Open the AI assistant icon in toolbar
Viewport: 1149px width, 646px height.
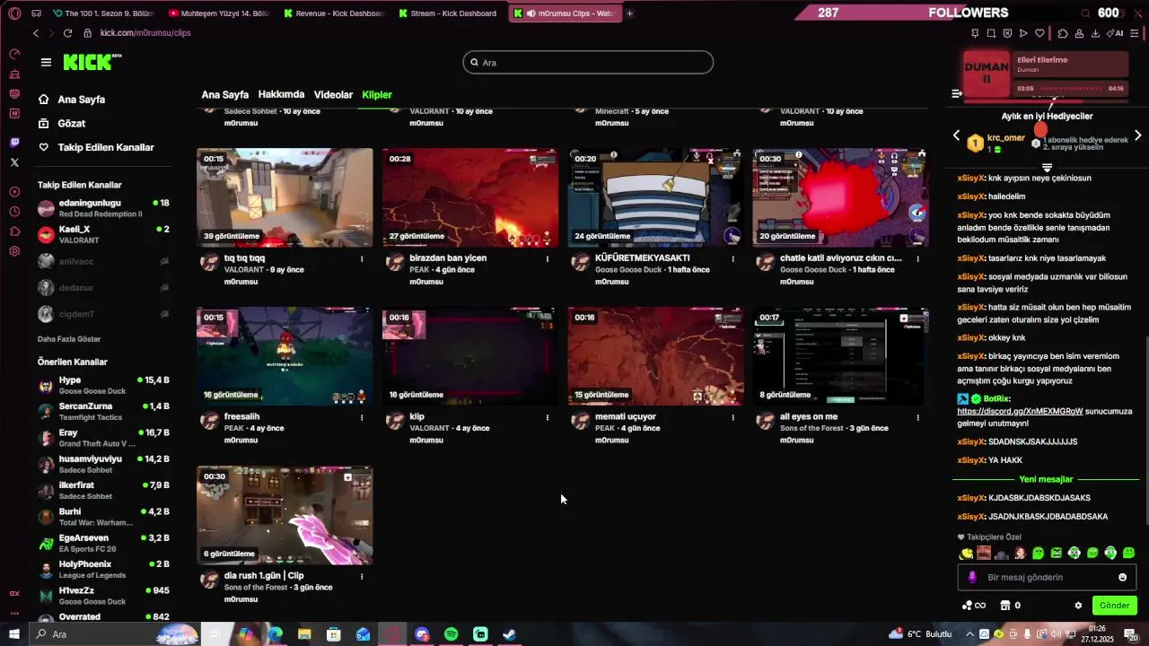(1116, 33)
